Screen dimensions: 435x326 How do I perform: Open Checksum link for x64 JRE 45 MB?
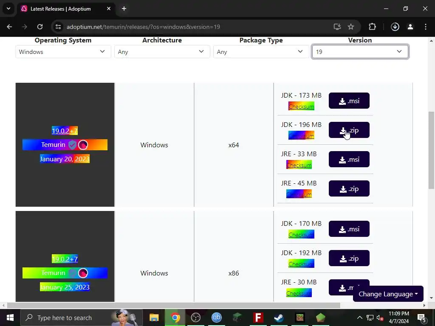[299, 194]
